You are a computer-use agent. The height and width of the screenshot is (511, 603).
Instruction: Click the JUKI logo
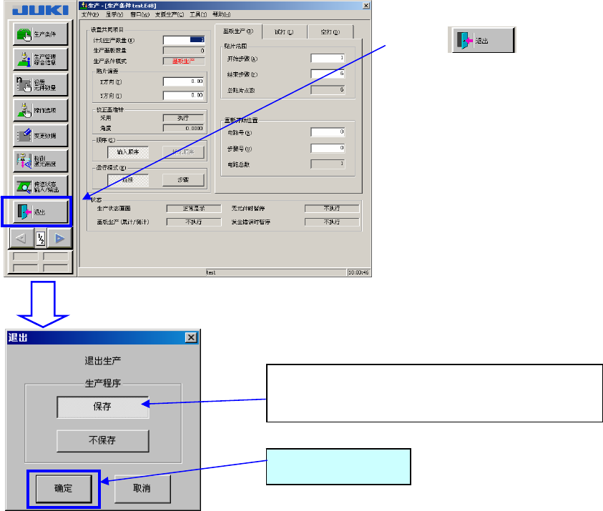pyautogui.click(x=40, y=11)
